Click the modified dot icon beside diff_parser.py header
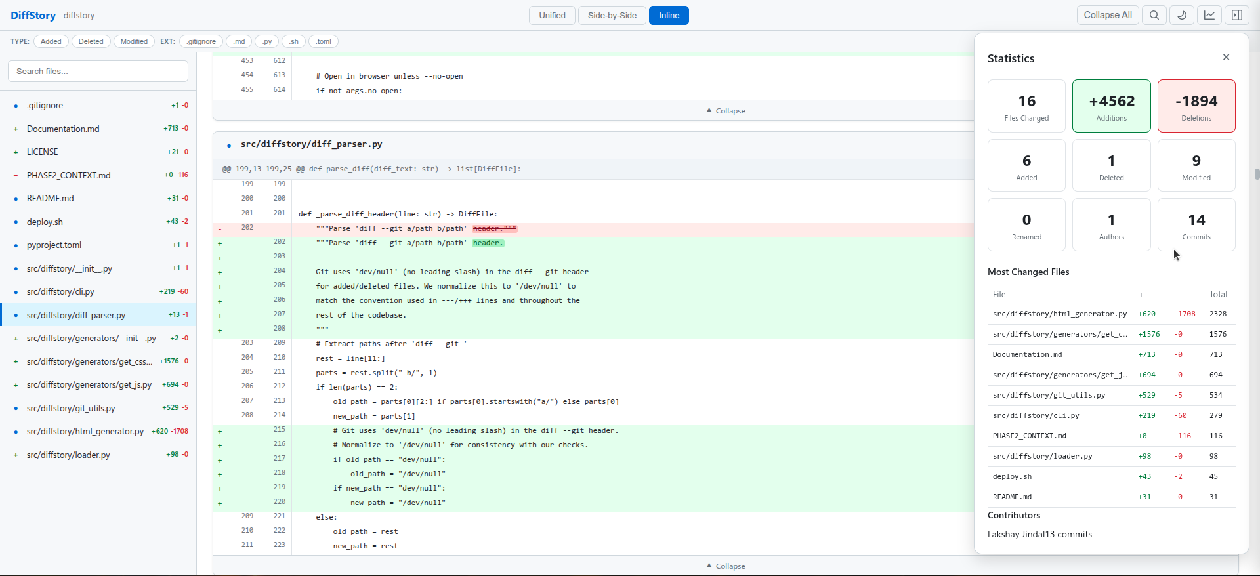1260x576 pixels. click(x=229, y=145)
